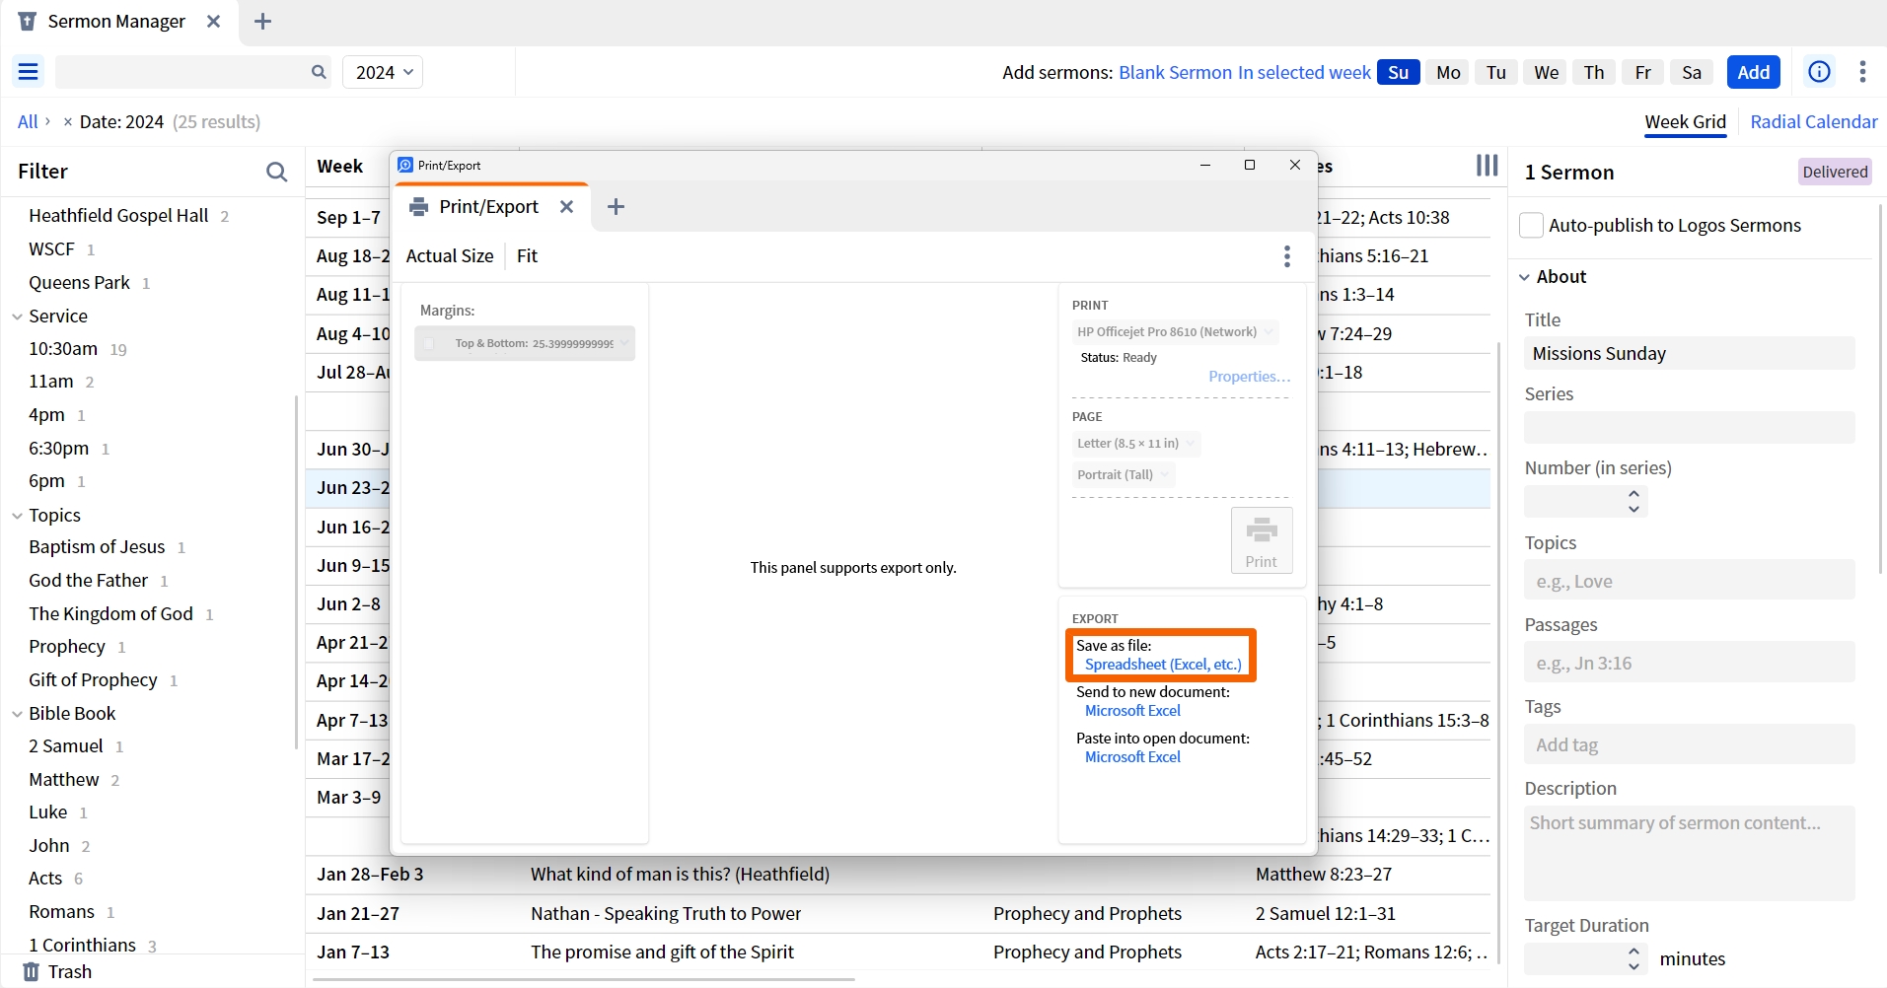The image size is (1887, 988).
Task: Collapse the Topics filter group
Action: [x=17, y=516]
